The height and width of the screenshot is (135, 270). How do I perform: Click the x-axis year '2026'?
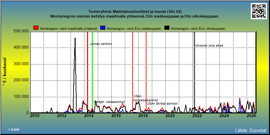pos(251,116)
